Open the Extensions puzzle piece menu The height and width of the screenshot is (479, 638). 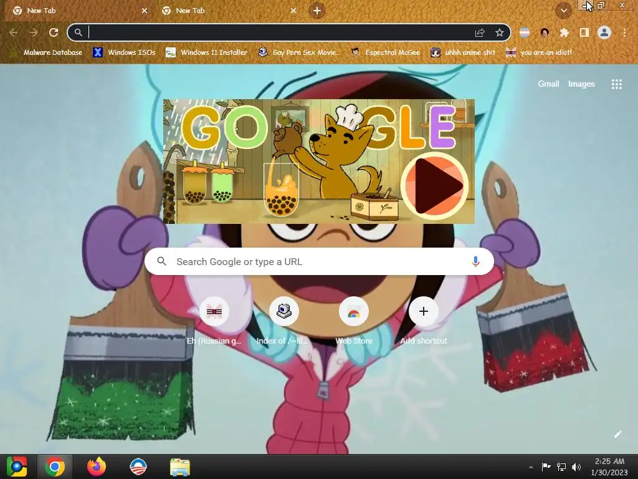tap(564, 32)
